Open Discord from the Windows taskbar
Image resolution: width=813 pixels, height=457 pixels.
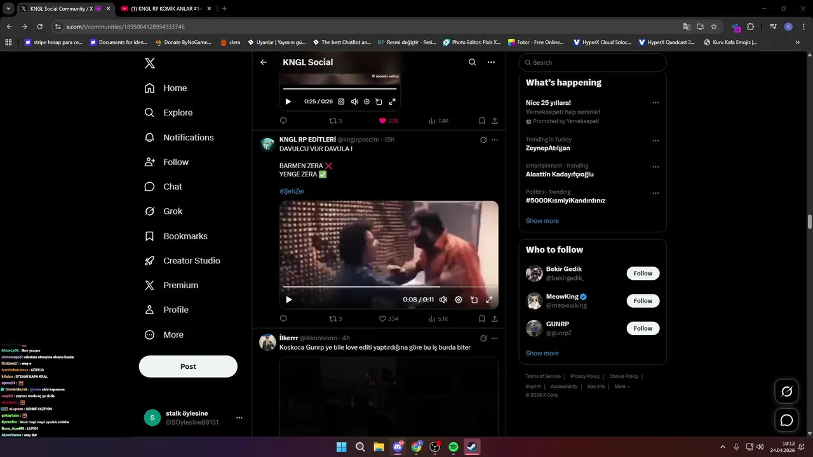[398, 447]
